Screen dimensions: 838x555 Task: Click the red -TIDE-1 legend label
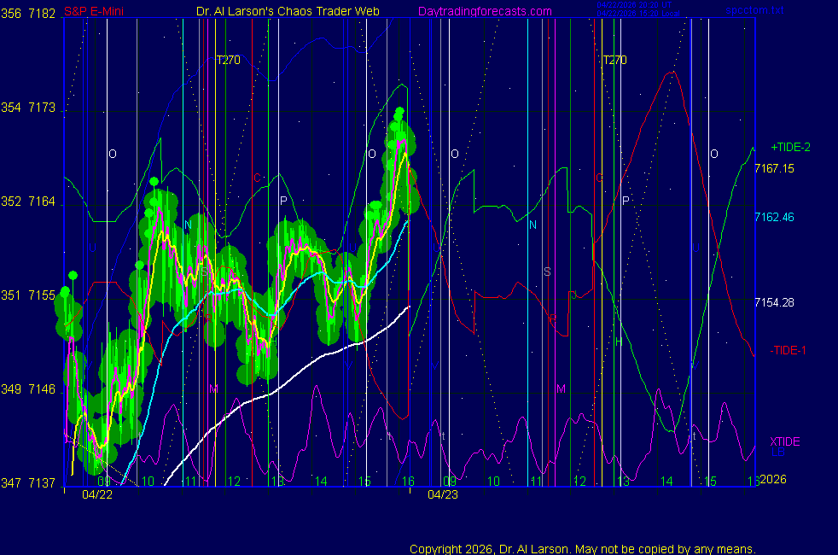pos(788,350)
